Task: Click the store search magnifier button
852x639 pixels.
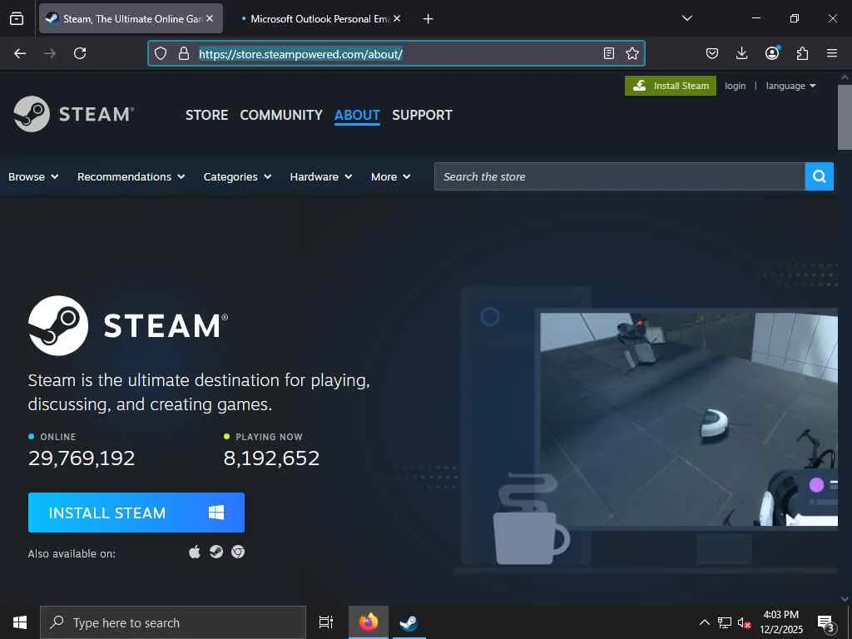Action: pyautogui.click(x=819, y=176)
